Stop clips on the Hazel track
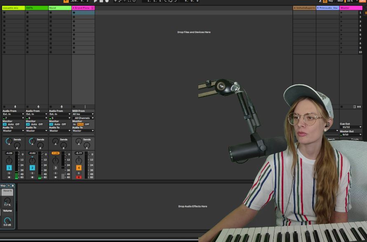Image resolution: width=367 pixels, height=242 pixels. [51, 107]
